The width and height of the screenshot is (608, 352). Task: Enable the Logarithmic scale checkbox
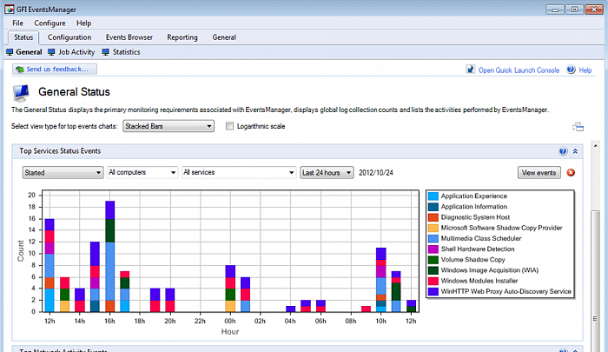pos(229,126)
